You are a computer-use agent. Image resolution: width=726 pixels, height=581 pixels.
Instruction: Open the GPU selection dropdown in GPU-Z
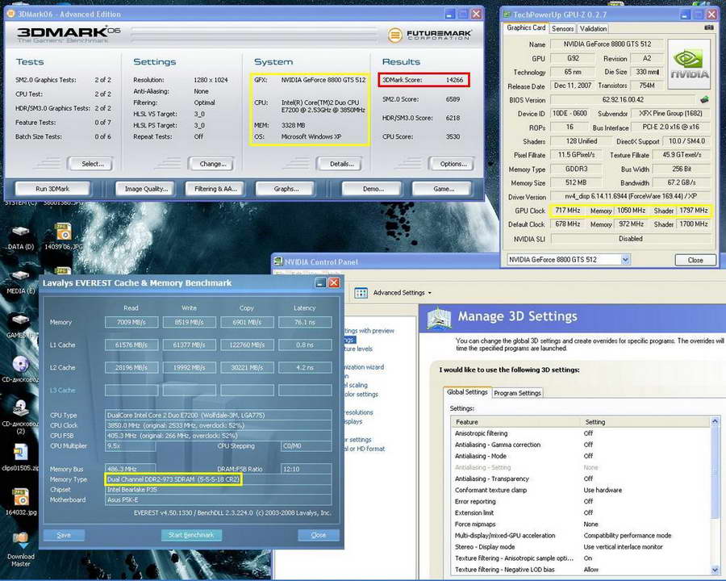click(568, 260)
